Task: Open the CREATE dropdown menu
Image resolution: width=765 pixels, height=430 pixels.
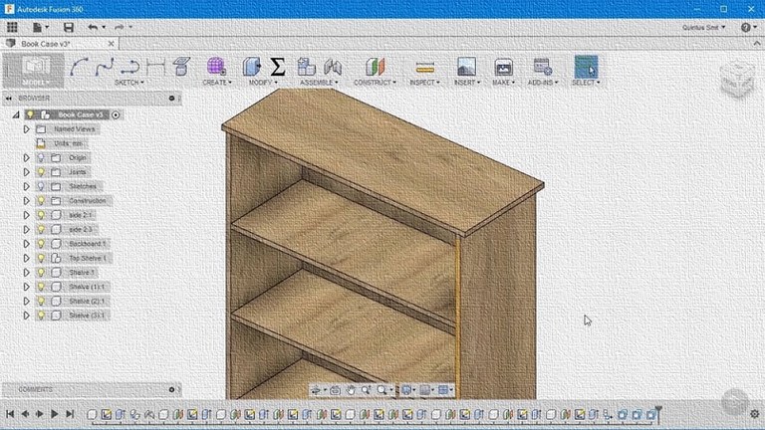Action: (x=217, y=83)
